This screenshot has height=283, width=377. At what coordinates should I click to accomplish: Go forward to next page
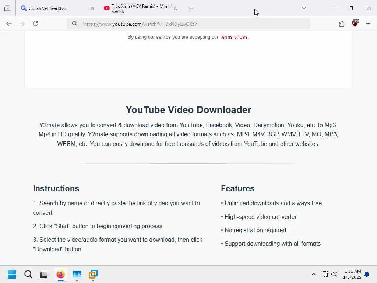click(x=22, y=24)
